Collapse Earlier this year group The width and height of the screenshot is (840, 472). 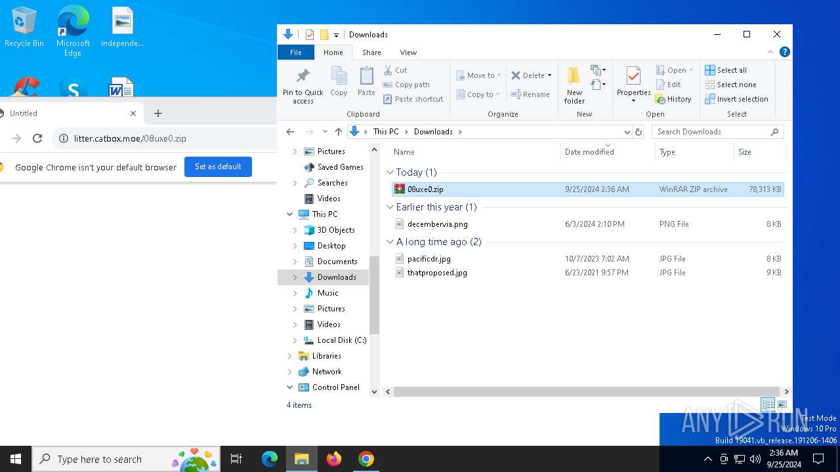pos(390,207)
